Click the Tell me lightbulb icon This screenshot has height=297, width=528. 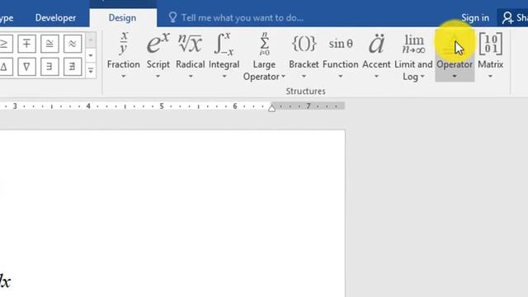(172, 17)
